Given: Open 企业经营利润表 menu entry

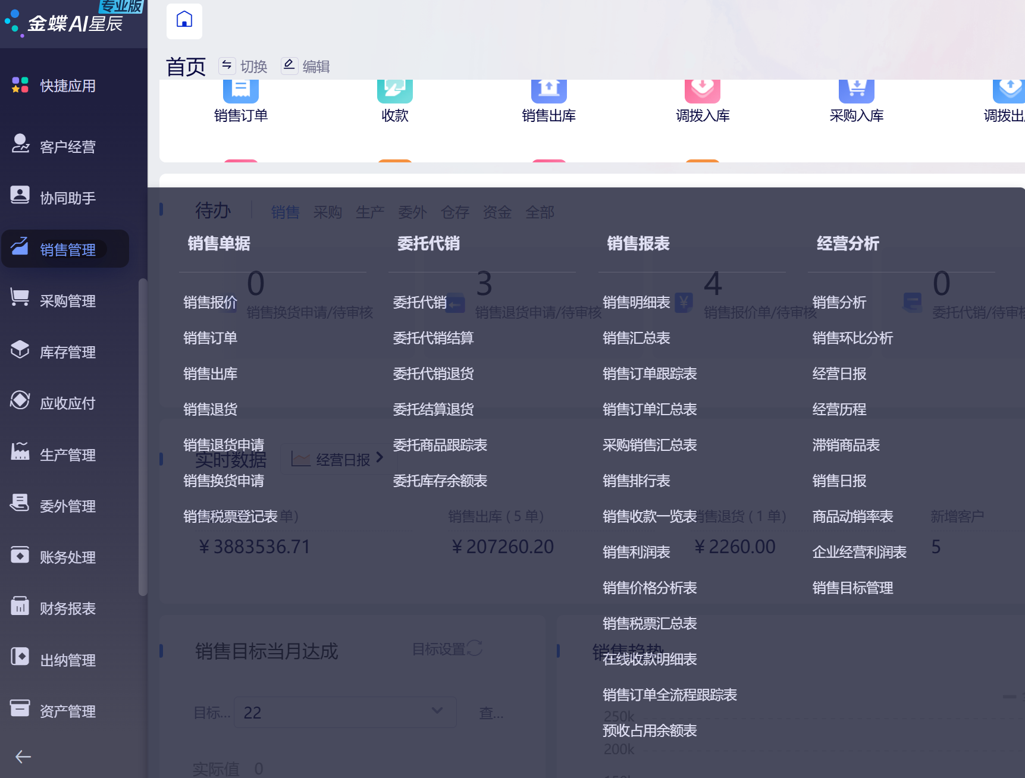Looking at the screenshot, I should coord(860,553).
